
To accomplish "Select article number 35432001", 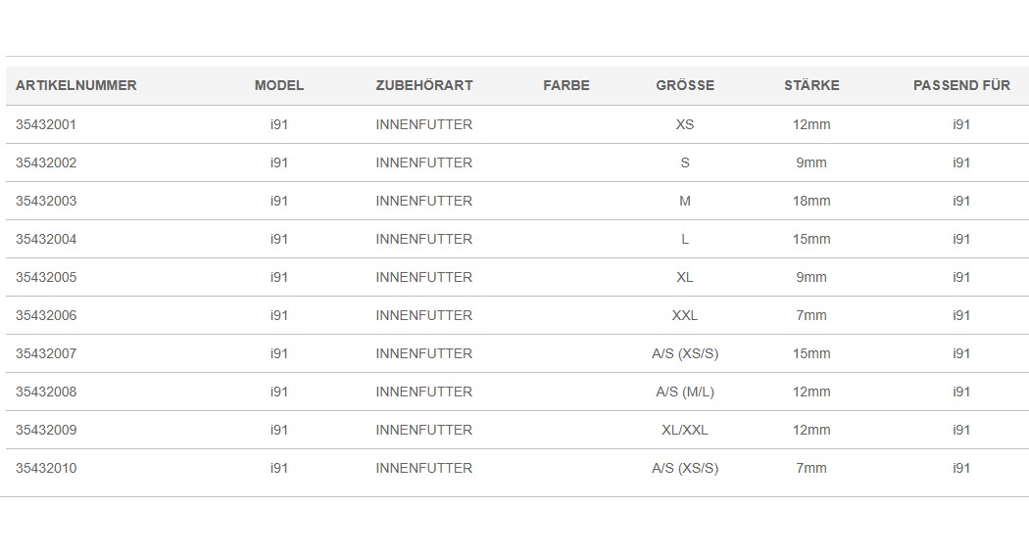I will [46, 124].
